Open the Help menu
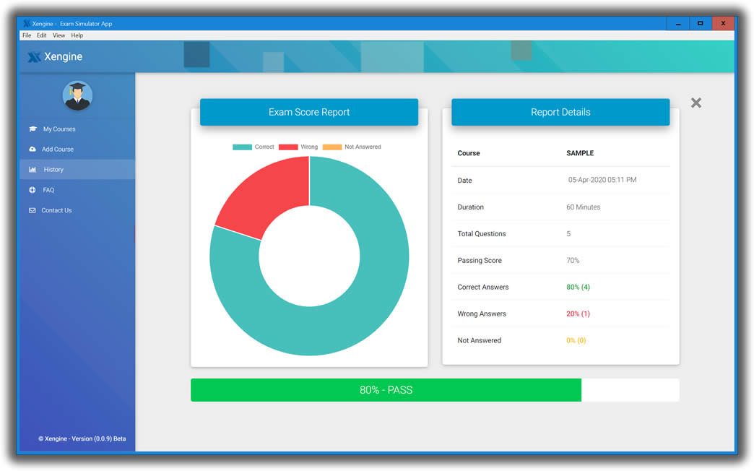 pos(77,35)
